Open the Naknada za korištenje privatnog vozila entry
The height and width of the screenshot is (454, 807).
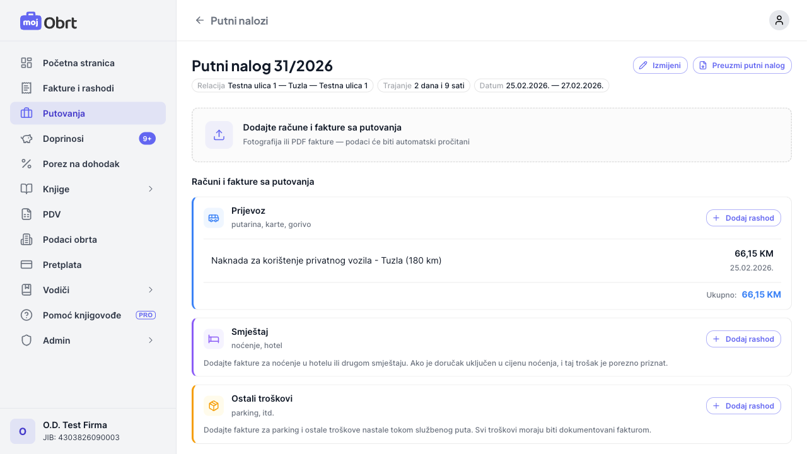tap(326, 260)
